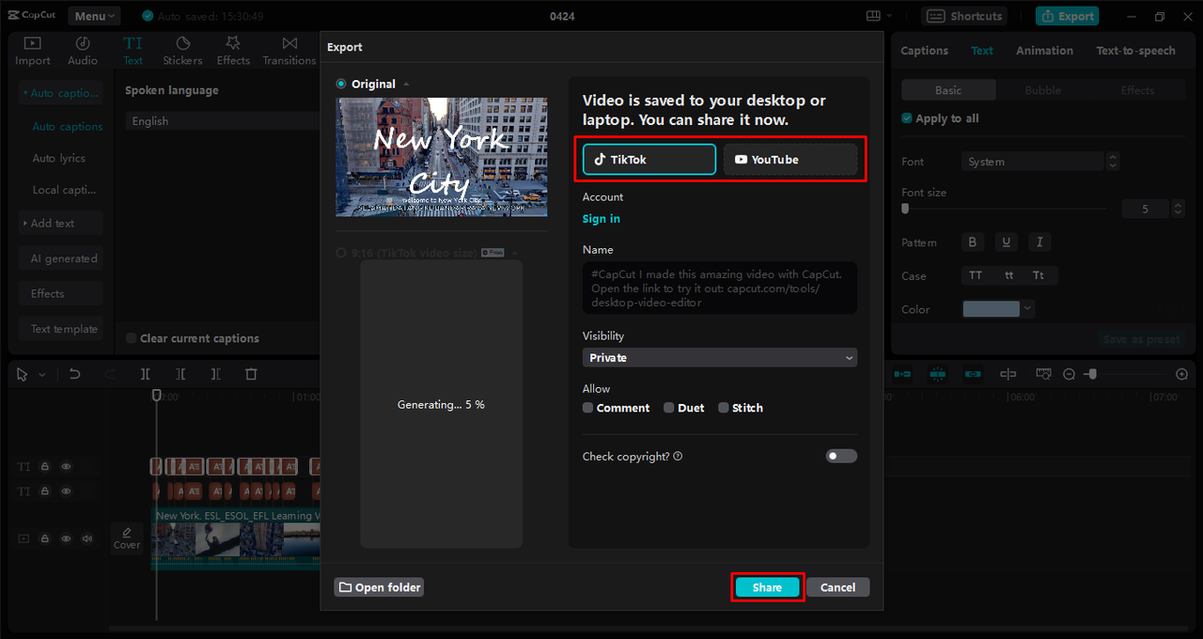The height and width of the screenshot is (639, 1203).
Task: Zoom in timeline with plus icon
Action: coord(1182,374)
